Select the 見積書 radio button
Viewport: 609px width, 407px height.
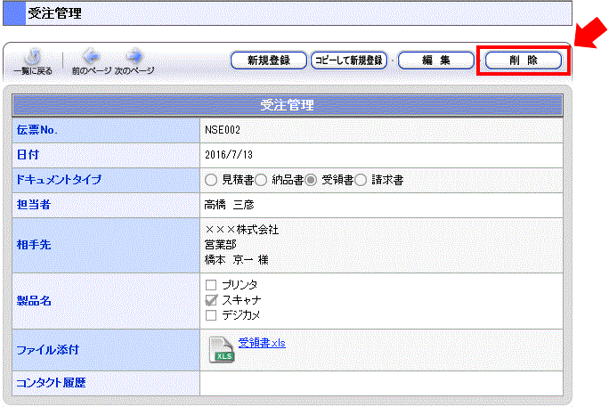[x=211, y=180]
